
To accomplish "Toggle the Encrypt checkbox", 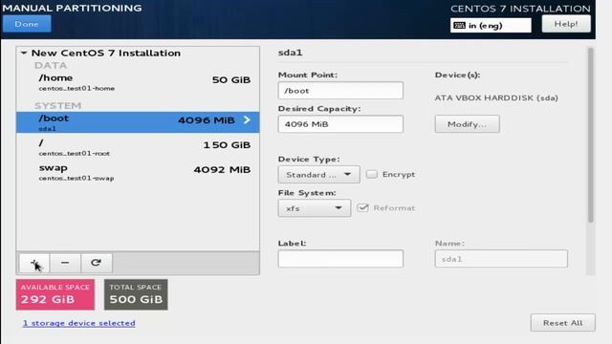I will point(372,174).
